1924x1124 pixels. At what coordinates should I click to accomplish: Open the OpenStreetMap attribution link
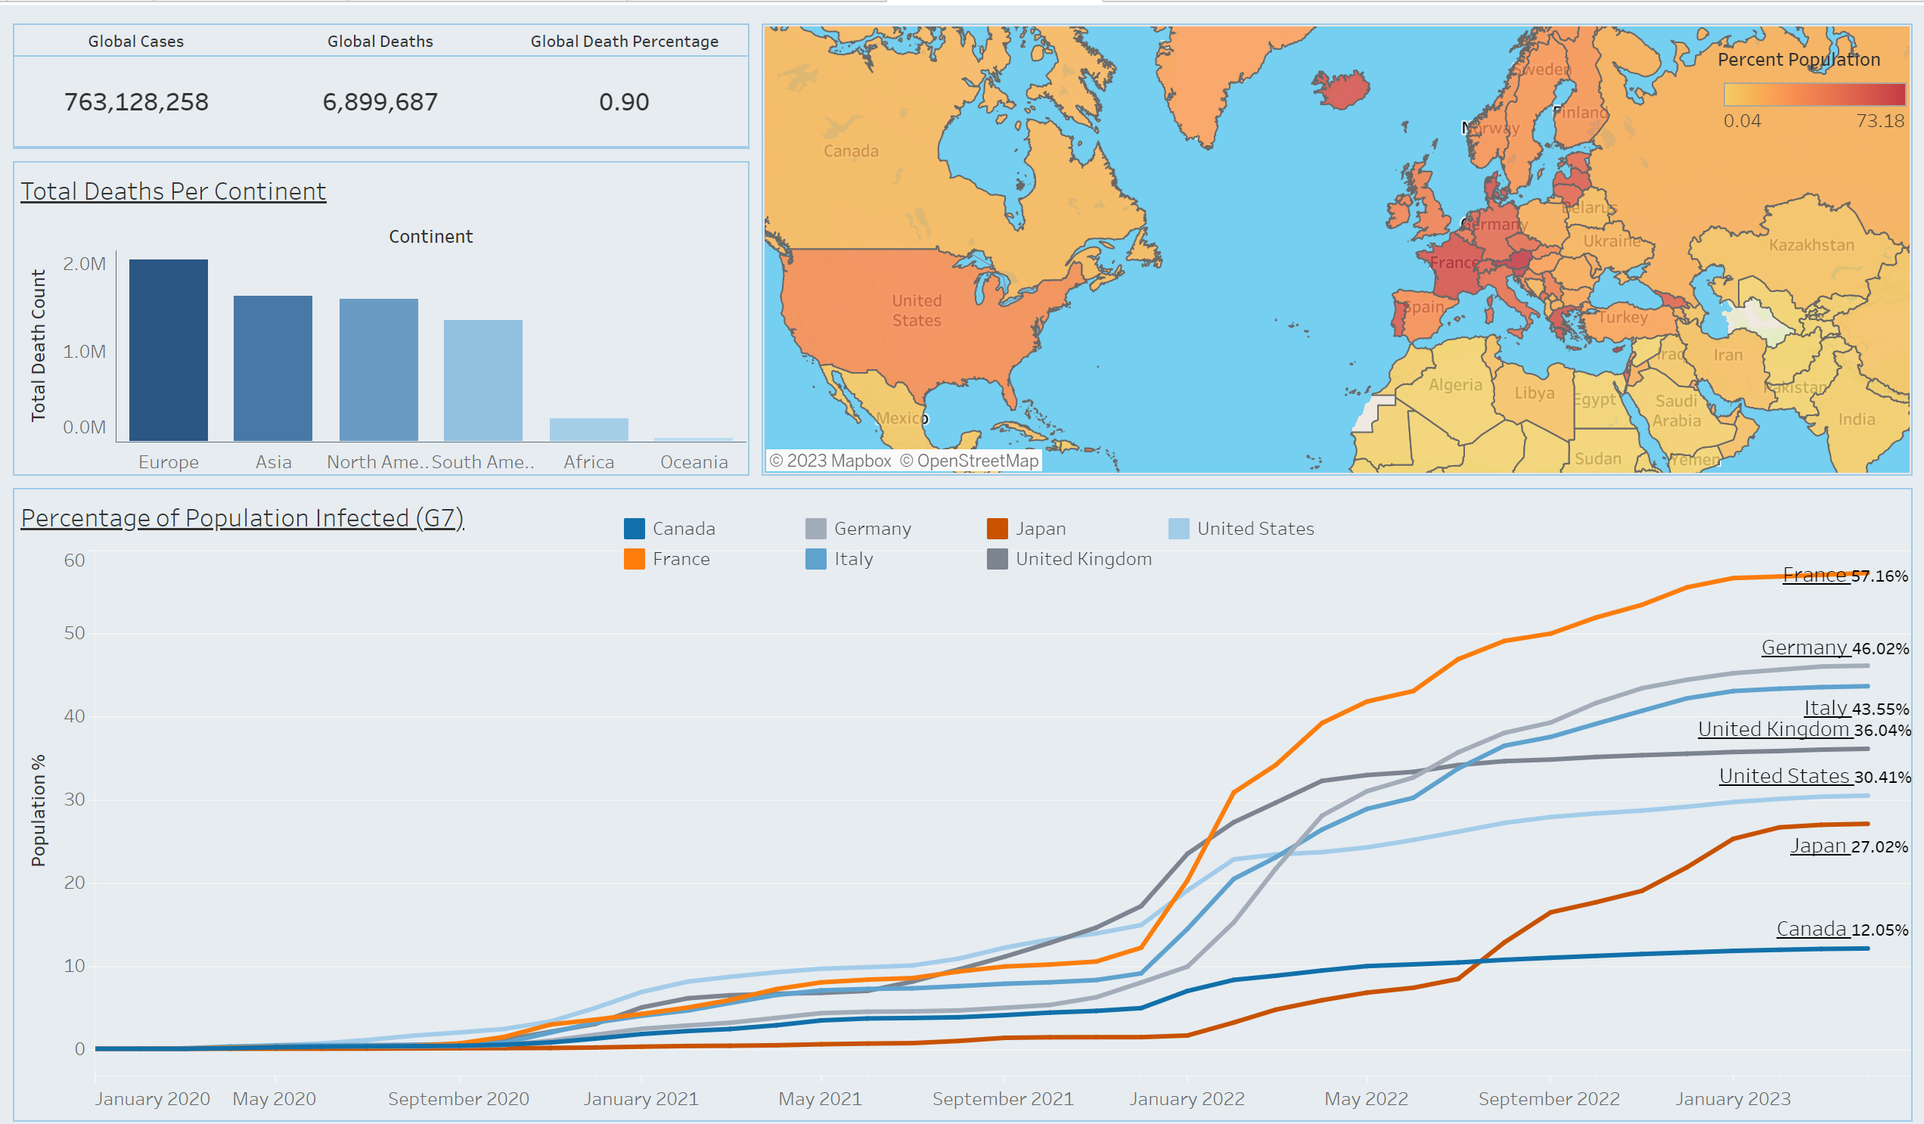(969, 461)
